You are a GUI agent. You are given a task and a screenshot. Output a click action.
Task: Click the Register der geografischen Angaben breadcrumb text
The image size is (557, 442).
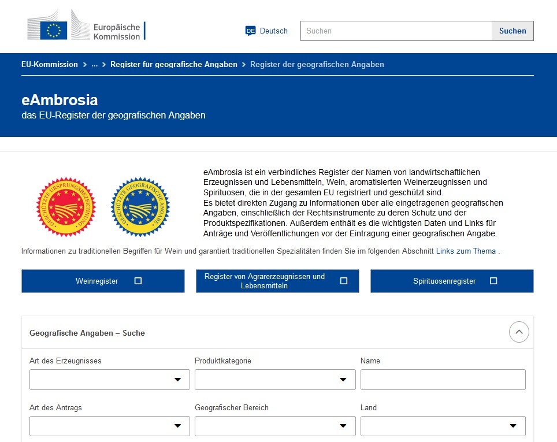tap(317, 64)
